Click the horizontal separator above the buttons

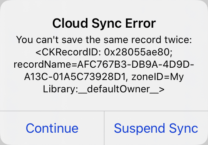pos(104,111)
